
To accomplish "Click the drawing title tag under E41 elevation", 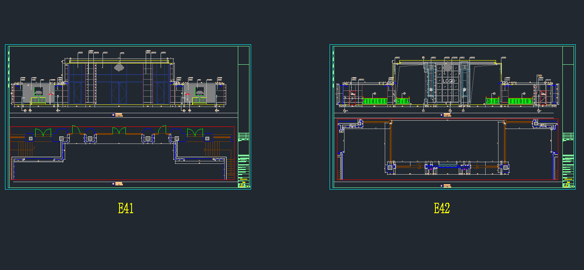I will point(118,115).
